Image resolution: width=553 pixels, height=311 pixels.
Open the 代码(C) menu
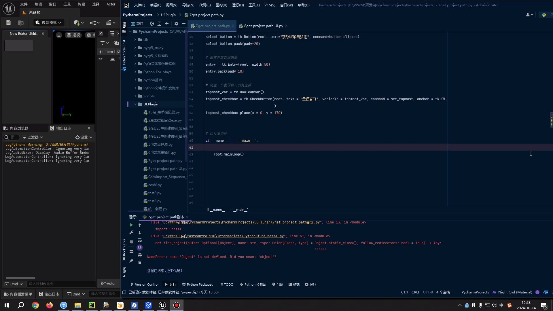tap(205, 5)
